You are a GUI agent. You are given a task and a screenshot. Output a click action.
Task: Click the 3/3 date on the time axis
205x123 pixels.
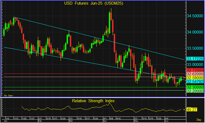pos(71,119)
